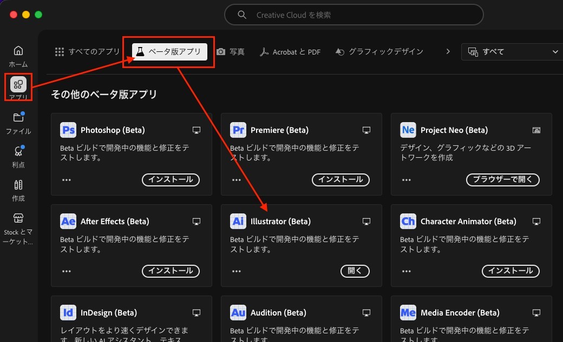Screen dimensions: 563x342
Task: Install Photoshop (Beta)
Action: click(x=171, y=179)
